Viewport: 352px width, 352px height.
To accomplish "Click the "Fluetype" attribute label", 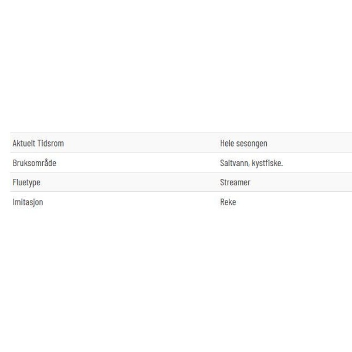I will (x=26, y=182).
